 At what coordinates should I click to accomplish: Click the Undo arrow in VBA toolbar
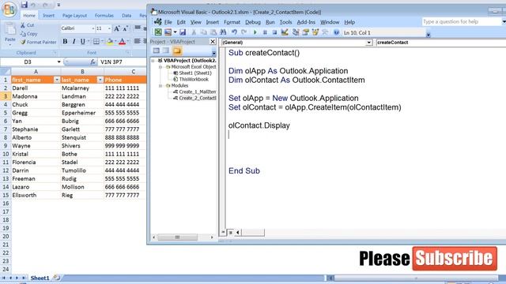234,32
